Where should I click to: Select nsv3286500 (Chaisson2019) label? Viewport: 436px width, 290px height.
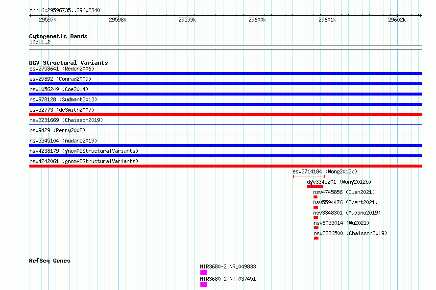click(350, 233)
